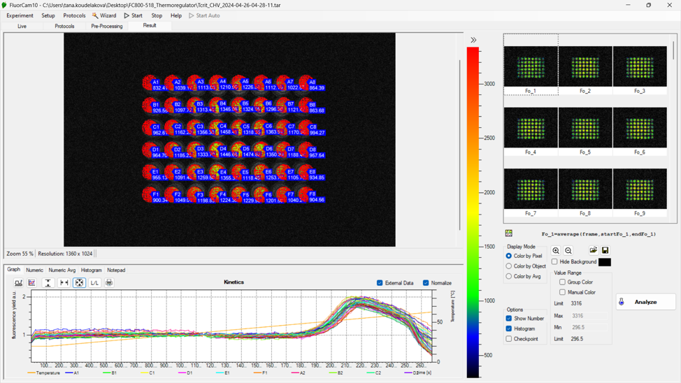Switch to the Numeric Avg tab
This screenshot has width=681, height=383.
[62, 270]
